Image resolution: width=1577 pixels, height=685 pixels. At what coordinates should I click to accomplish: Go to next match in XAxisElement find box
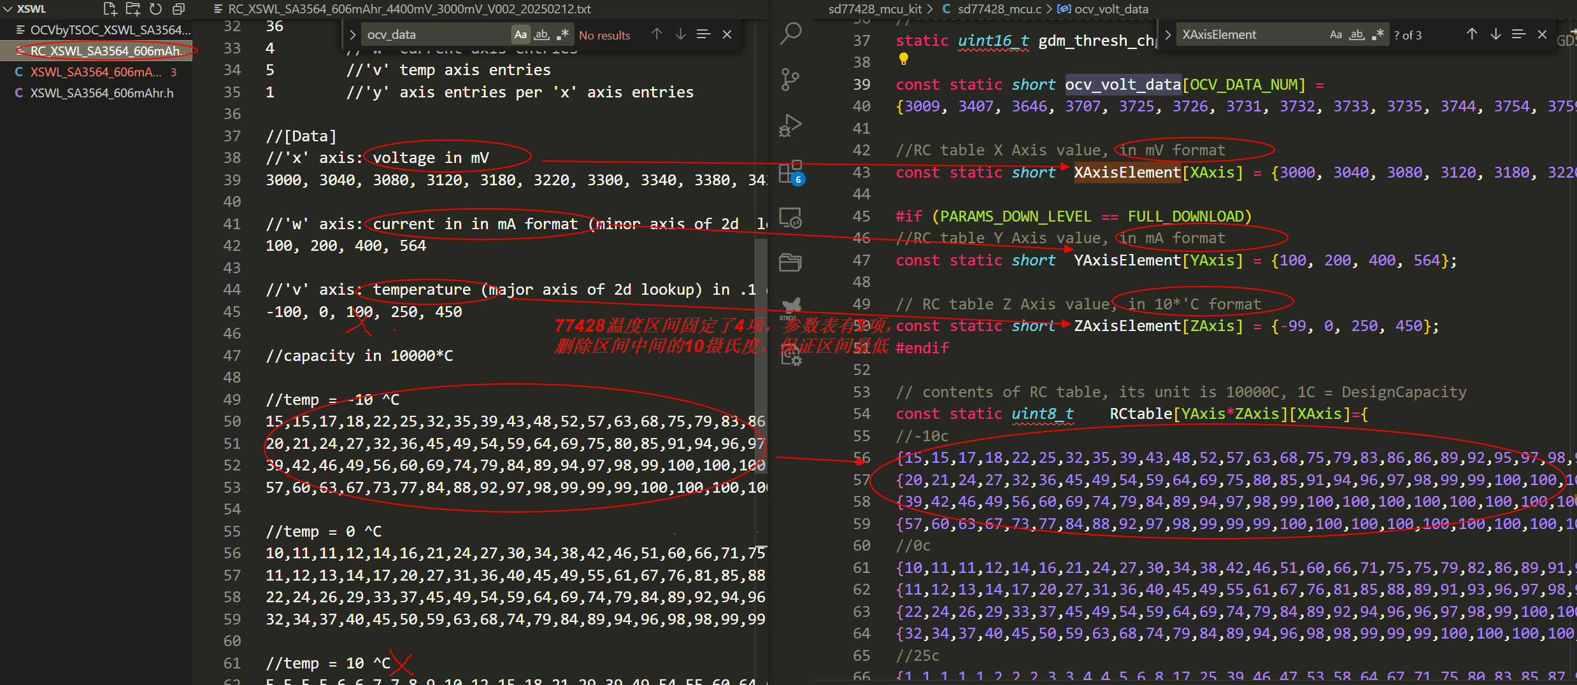click(x=1495, y=34)
